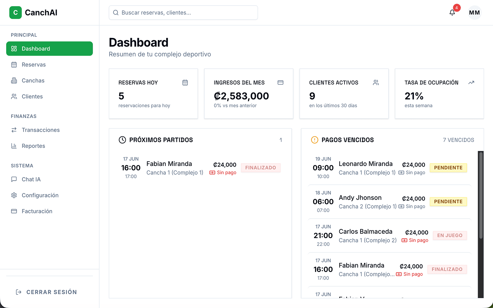The height and width of the screenshot is (308, 493).
Task: Click the search magnifier icon
Action: point(116,13)
